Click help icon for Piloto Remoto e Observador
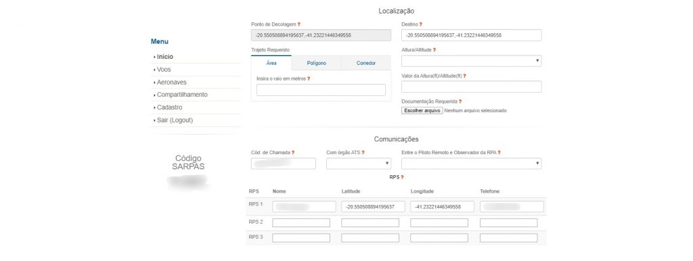This screenshot has width=693, height=261. click(499, 152)
